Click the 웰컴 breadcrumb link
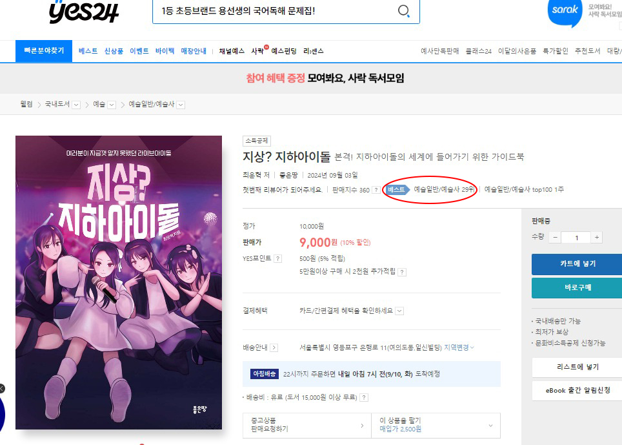 coord(26,105)
